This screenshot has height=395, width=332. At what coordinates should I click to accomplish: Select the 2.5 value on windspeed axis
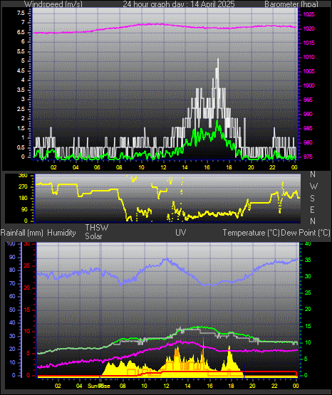tap(21, 109)
